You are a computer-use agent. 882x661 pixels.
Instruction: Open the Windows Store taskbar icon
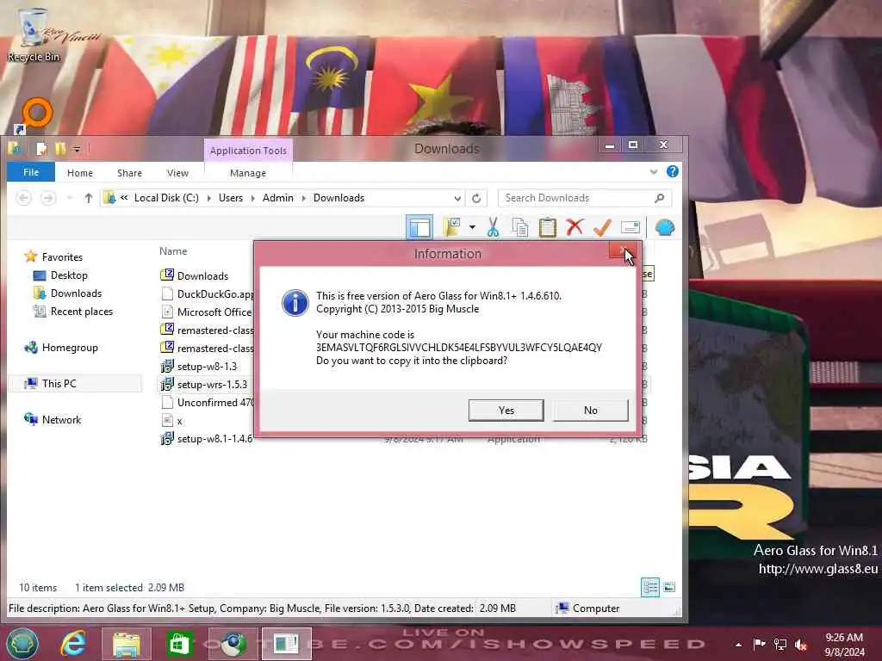point(179,644)
